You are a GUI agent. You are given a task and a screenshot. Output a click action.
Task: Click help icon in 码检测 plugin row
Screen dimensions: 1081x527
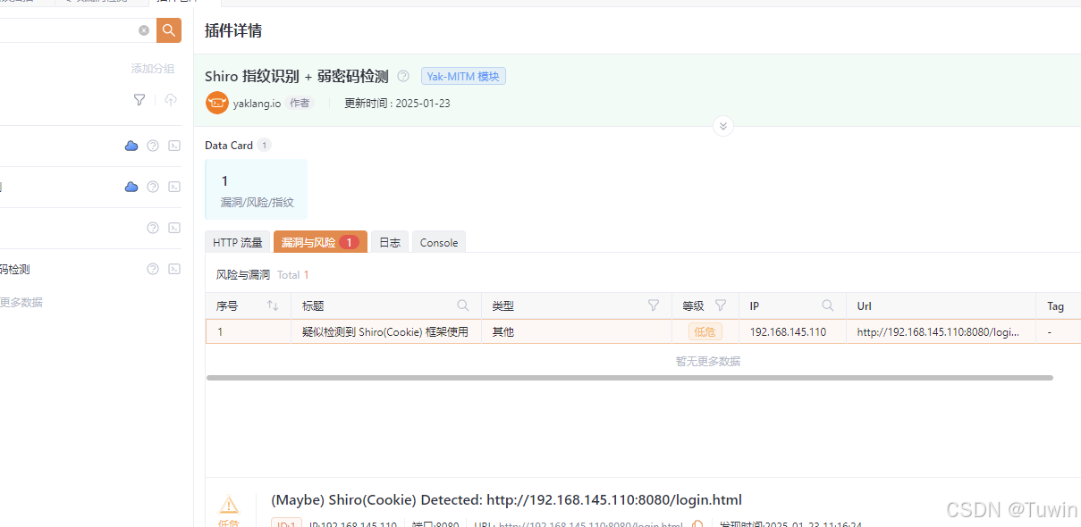(153, 269)
